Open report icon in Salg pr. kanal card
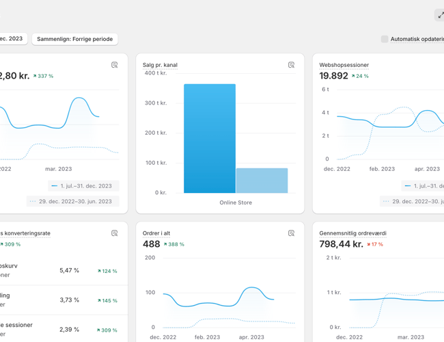 (291, 65)
